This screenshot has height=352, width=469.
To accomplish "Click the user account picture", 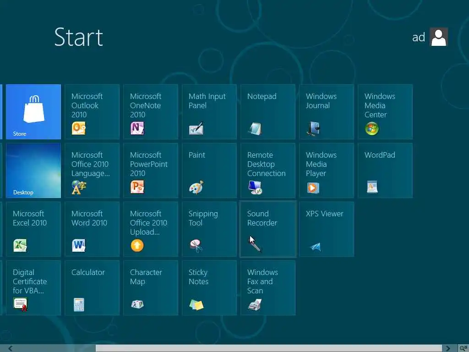I will (x=439, y=37).
